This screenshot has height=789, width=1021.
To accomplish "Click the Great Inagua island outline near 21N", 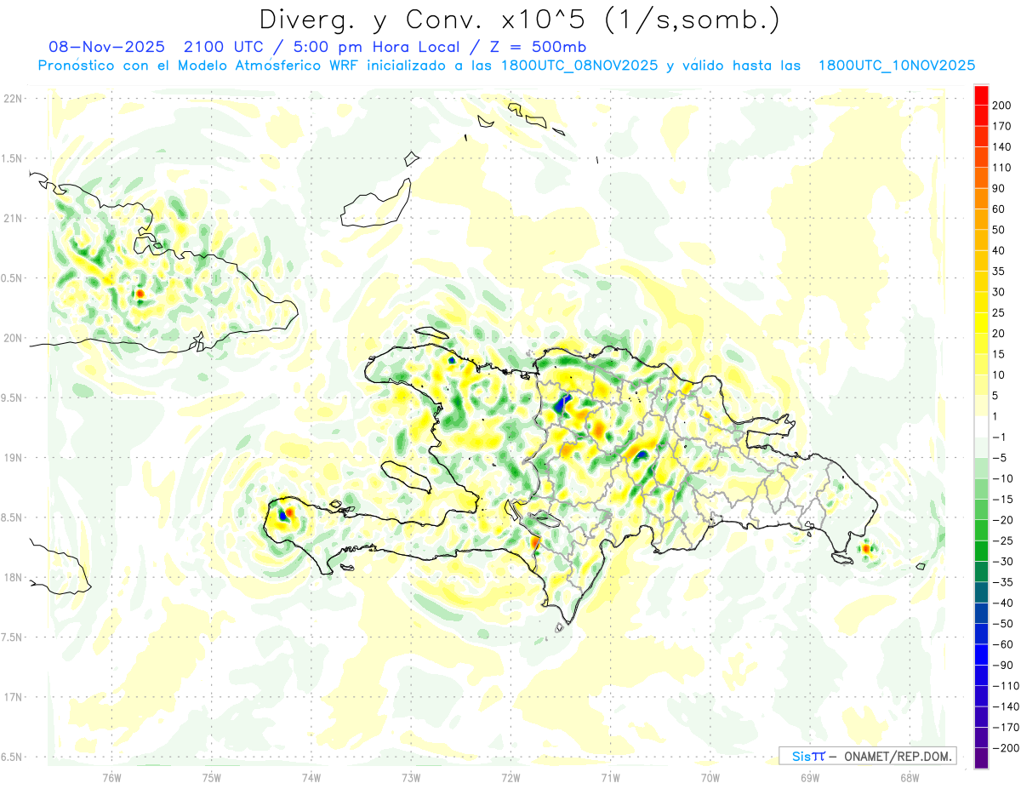I will pos(375,204).
